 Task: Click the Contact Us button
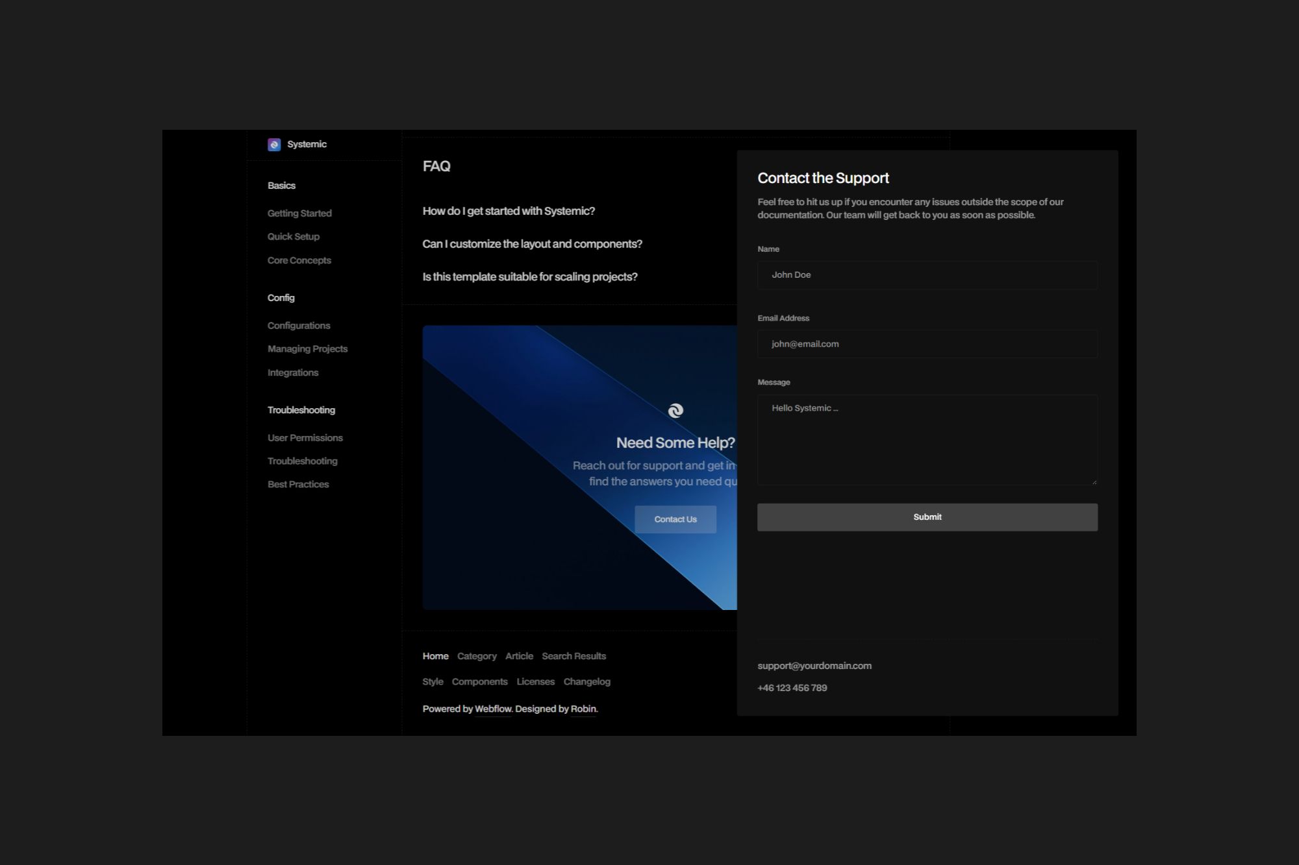click(x=675, y=519)
